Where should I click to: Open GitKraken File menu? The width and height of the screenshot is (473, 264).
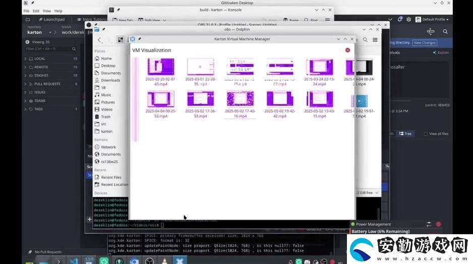pos(27,11)
